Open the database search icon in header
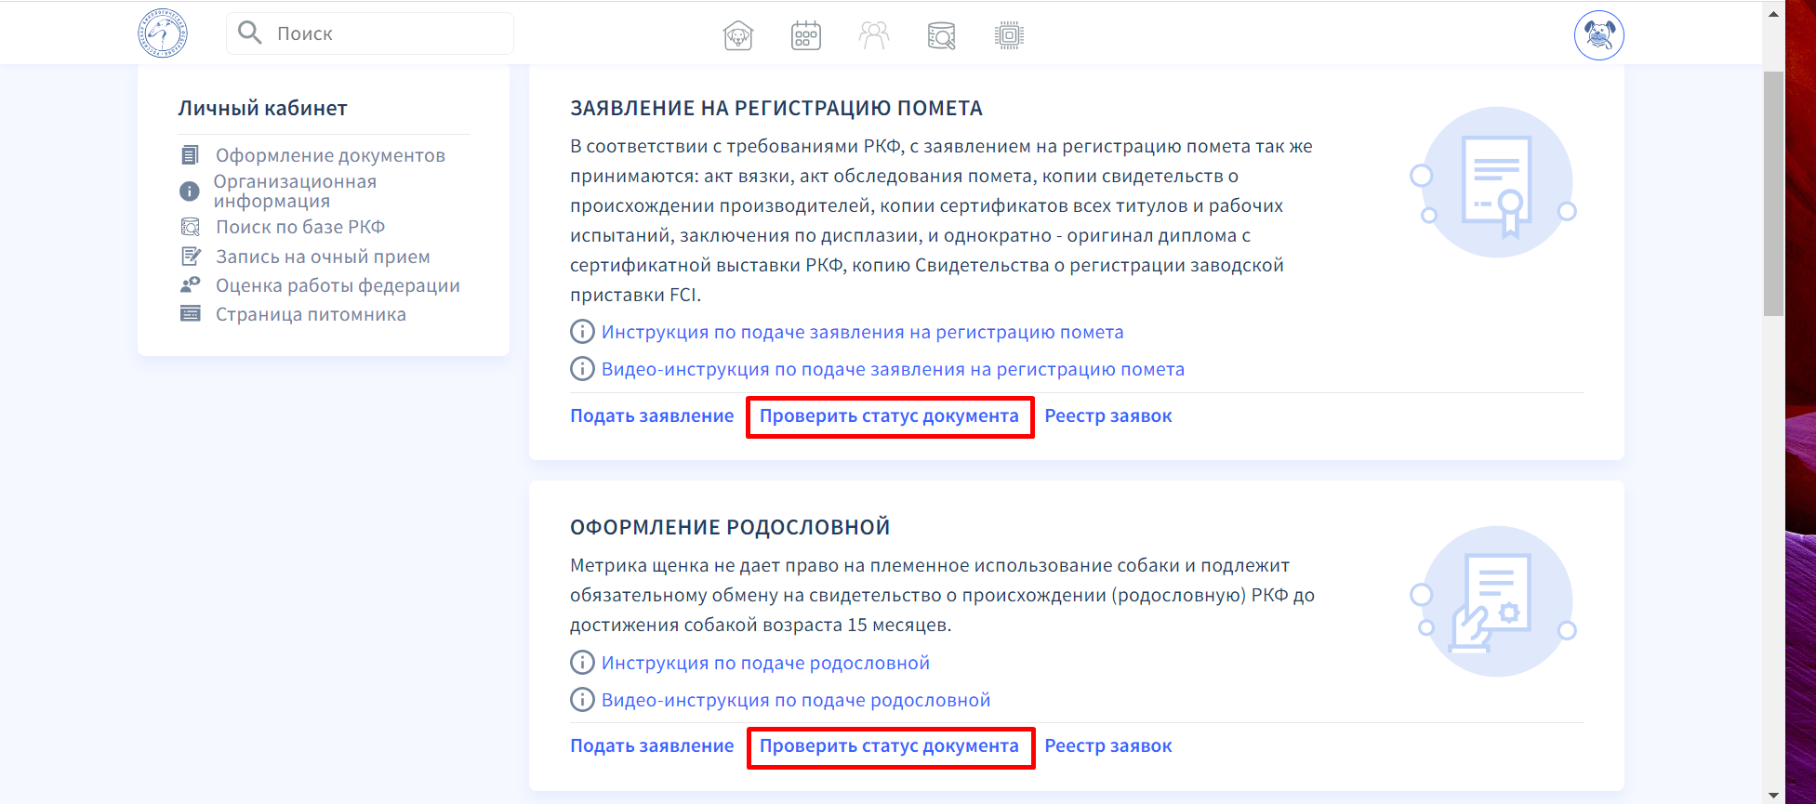Image resolution: width=1816 pixels, height=804 pixels. point(941,35)
